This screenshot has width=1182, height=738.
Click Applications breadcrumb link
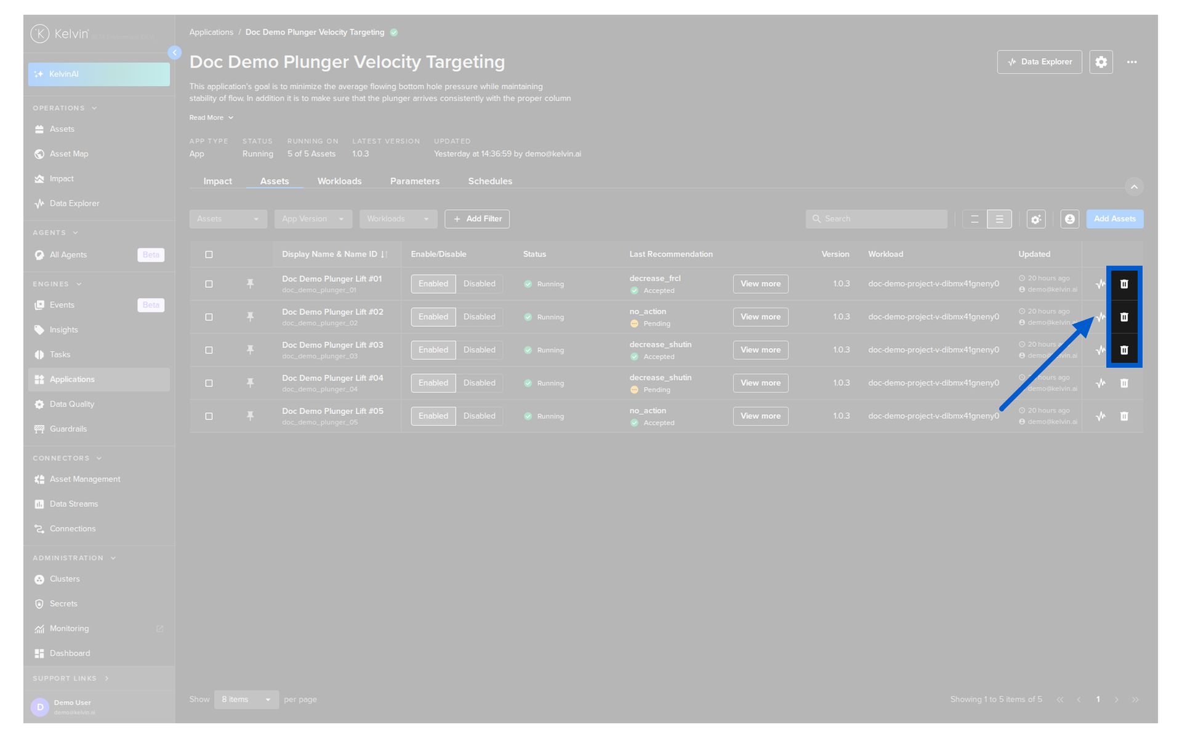(x=211, y=32)
